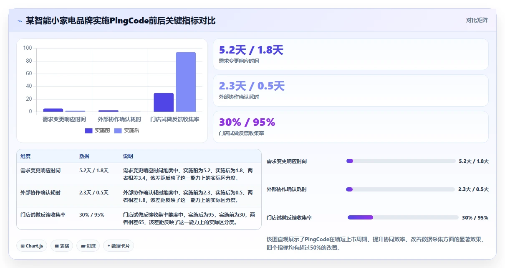505x268 pixels.
Task: Click the tall 门店试做反馈收集率 实施后 bar
Action: point(186,82)
